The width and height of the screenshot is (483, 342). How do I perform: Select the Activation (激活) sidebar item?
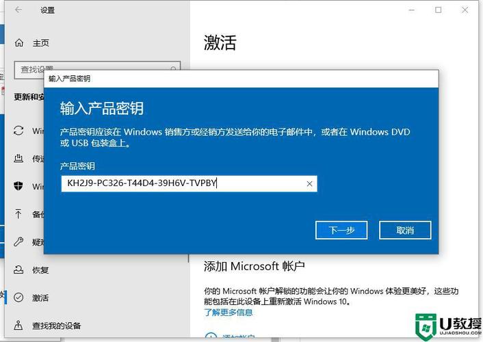pos(40,298)
